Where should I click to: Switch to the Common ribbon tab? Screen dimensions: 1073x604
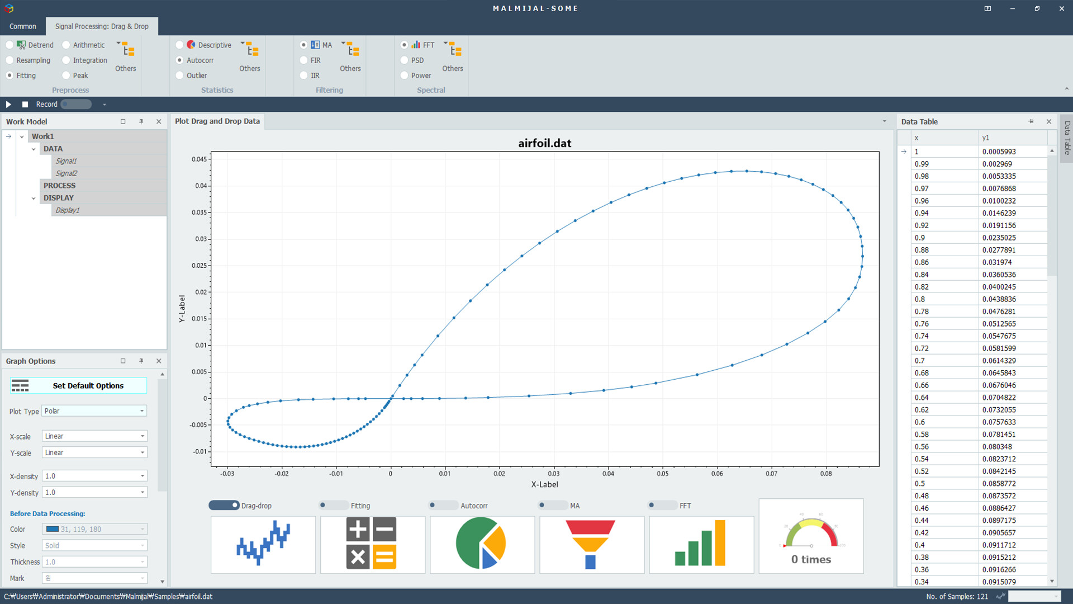pyautogui.click(x=22, y=26)
